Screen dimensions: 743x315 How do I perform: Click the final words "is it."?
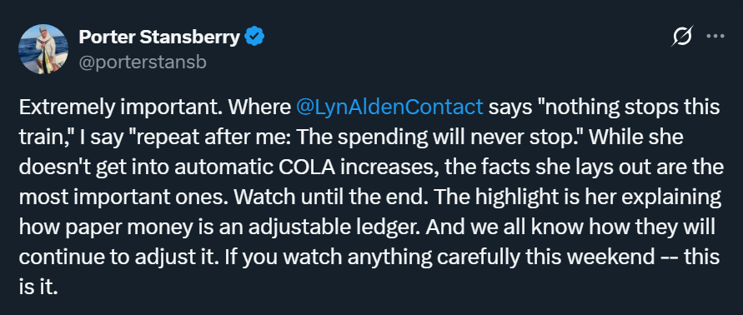tap(38, 287)
